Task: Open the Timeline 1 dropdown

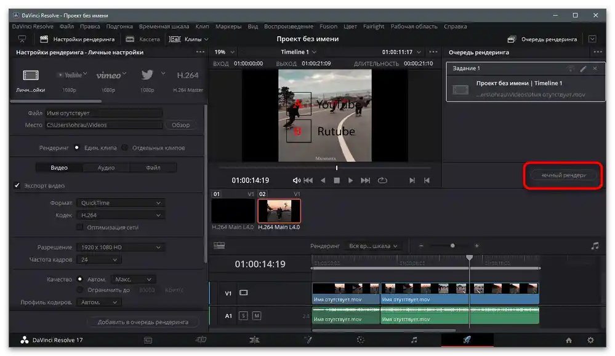Action: [299, 52]
